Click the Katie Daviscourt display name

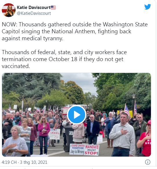click(x=34, y=8)
